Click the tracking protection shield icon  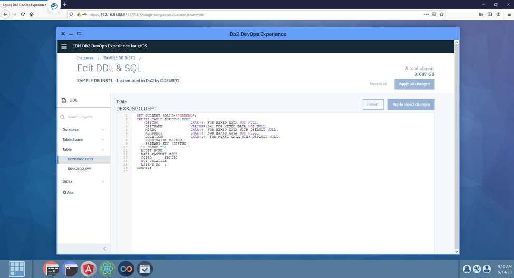(71, 14)
